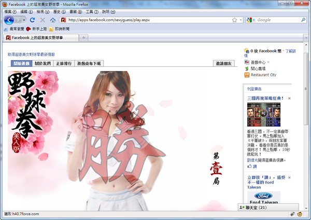Close the 三國再現策略經典 ad

point(289,98)
